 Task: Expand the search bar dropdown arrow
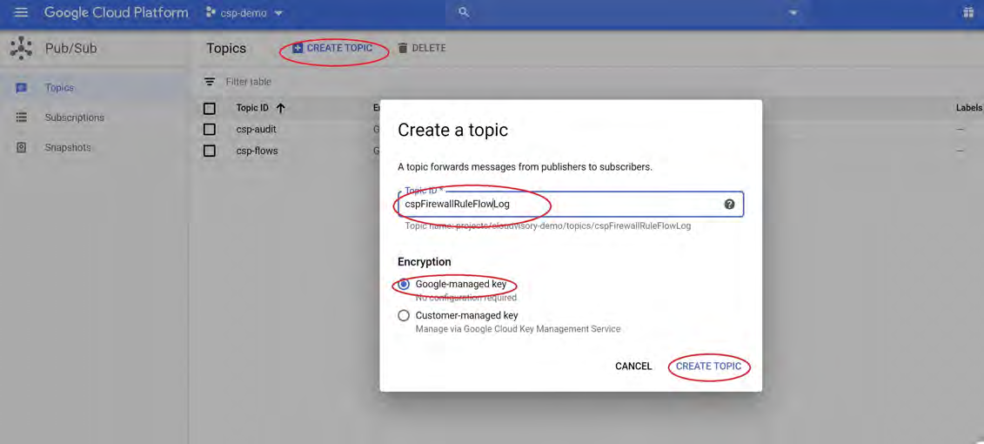[793, 13]
